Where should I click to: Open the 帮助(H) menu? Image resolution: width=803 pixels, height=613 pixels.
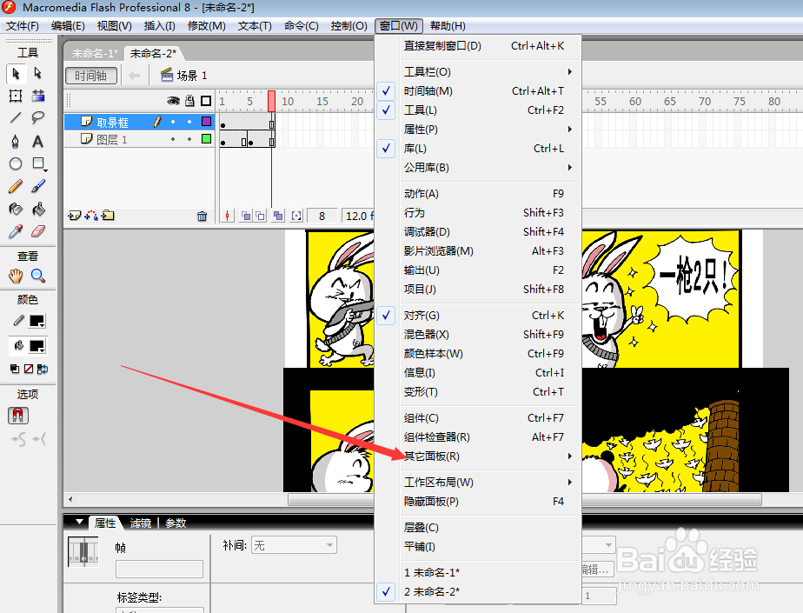point(448,26)
